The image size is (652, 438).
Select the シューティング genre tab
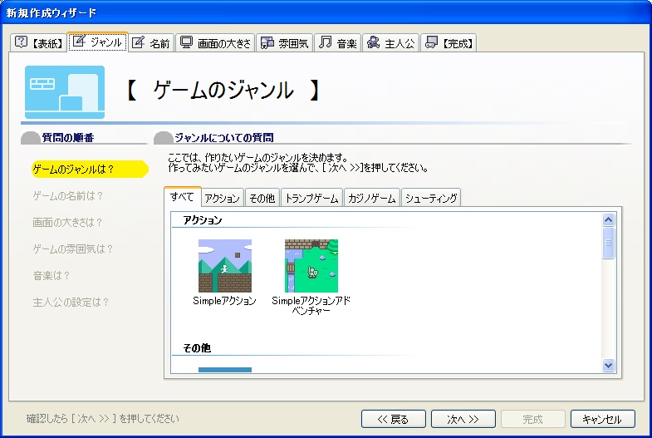[x=431, y=198]
